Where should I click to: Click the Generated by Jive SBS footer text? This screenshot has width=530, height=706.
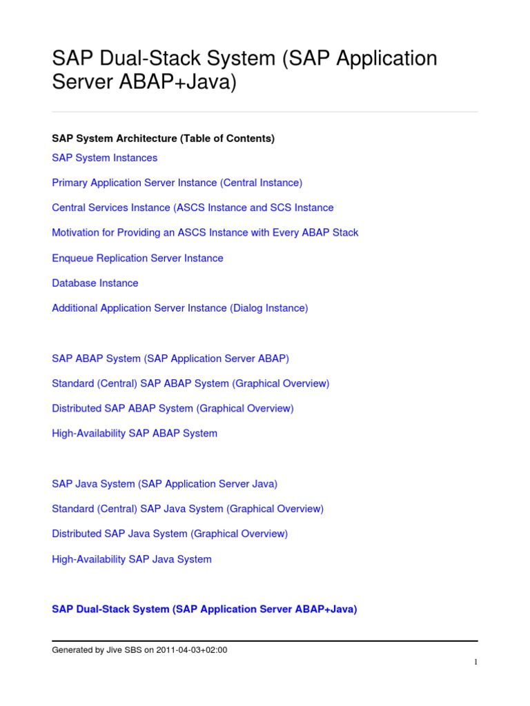(139, 649)
